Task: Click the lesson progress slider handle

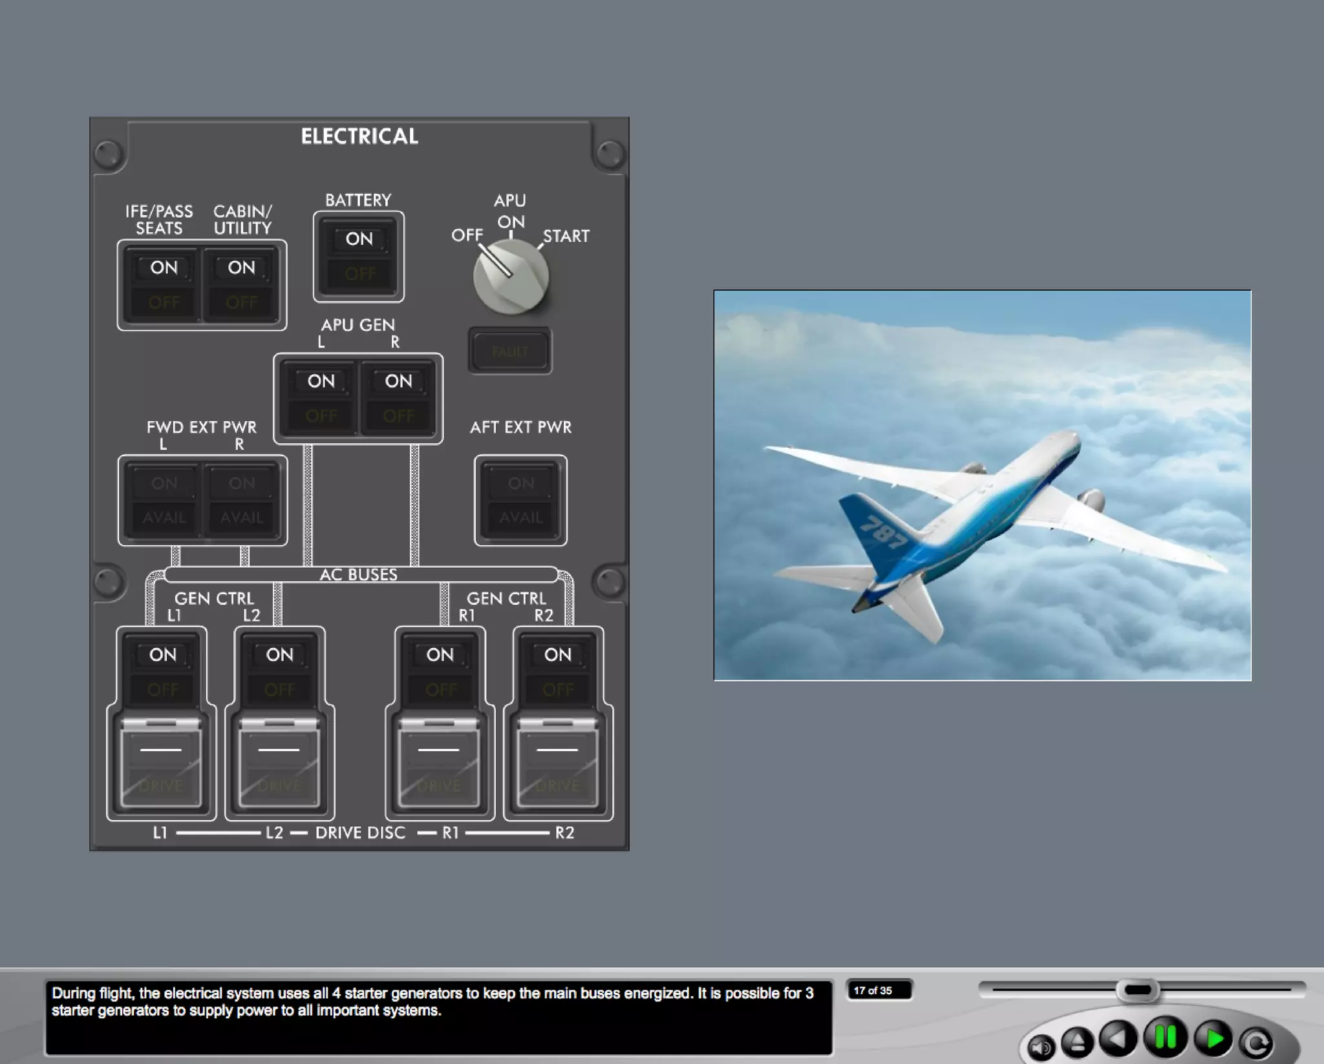Action: [x=1138, y=990]
